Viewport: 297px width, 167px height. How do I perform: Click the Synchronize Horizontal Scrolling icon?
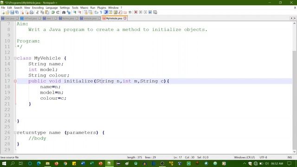point(90,13)
